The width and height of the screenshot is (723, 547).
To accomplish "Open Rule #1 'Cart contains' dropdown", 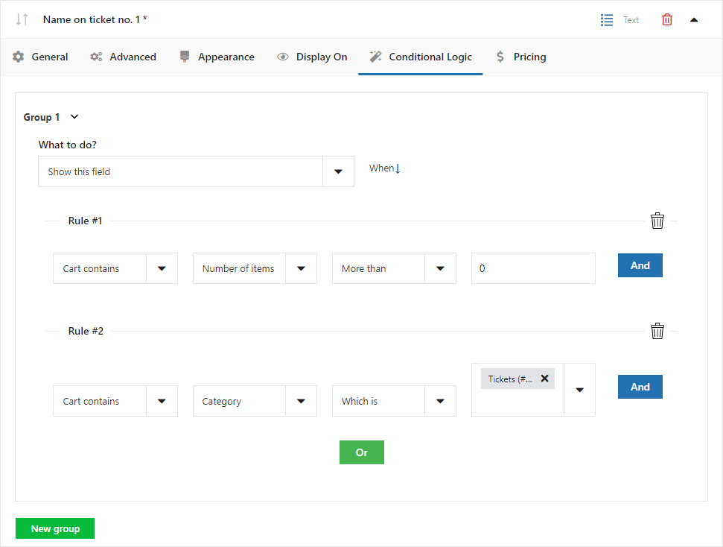I will pyautogui.click(x=115, y=268).
